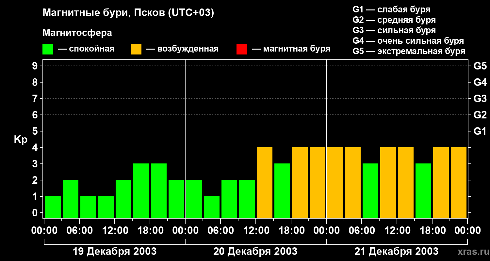490x261 pixels.
Task: Click the '21 Декабря 2003' date label
Action: 397,252
